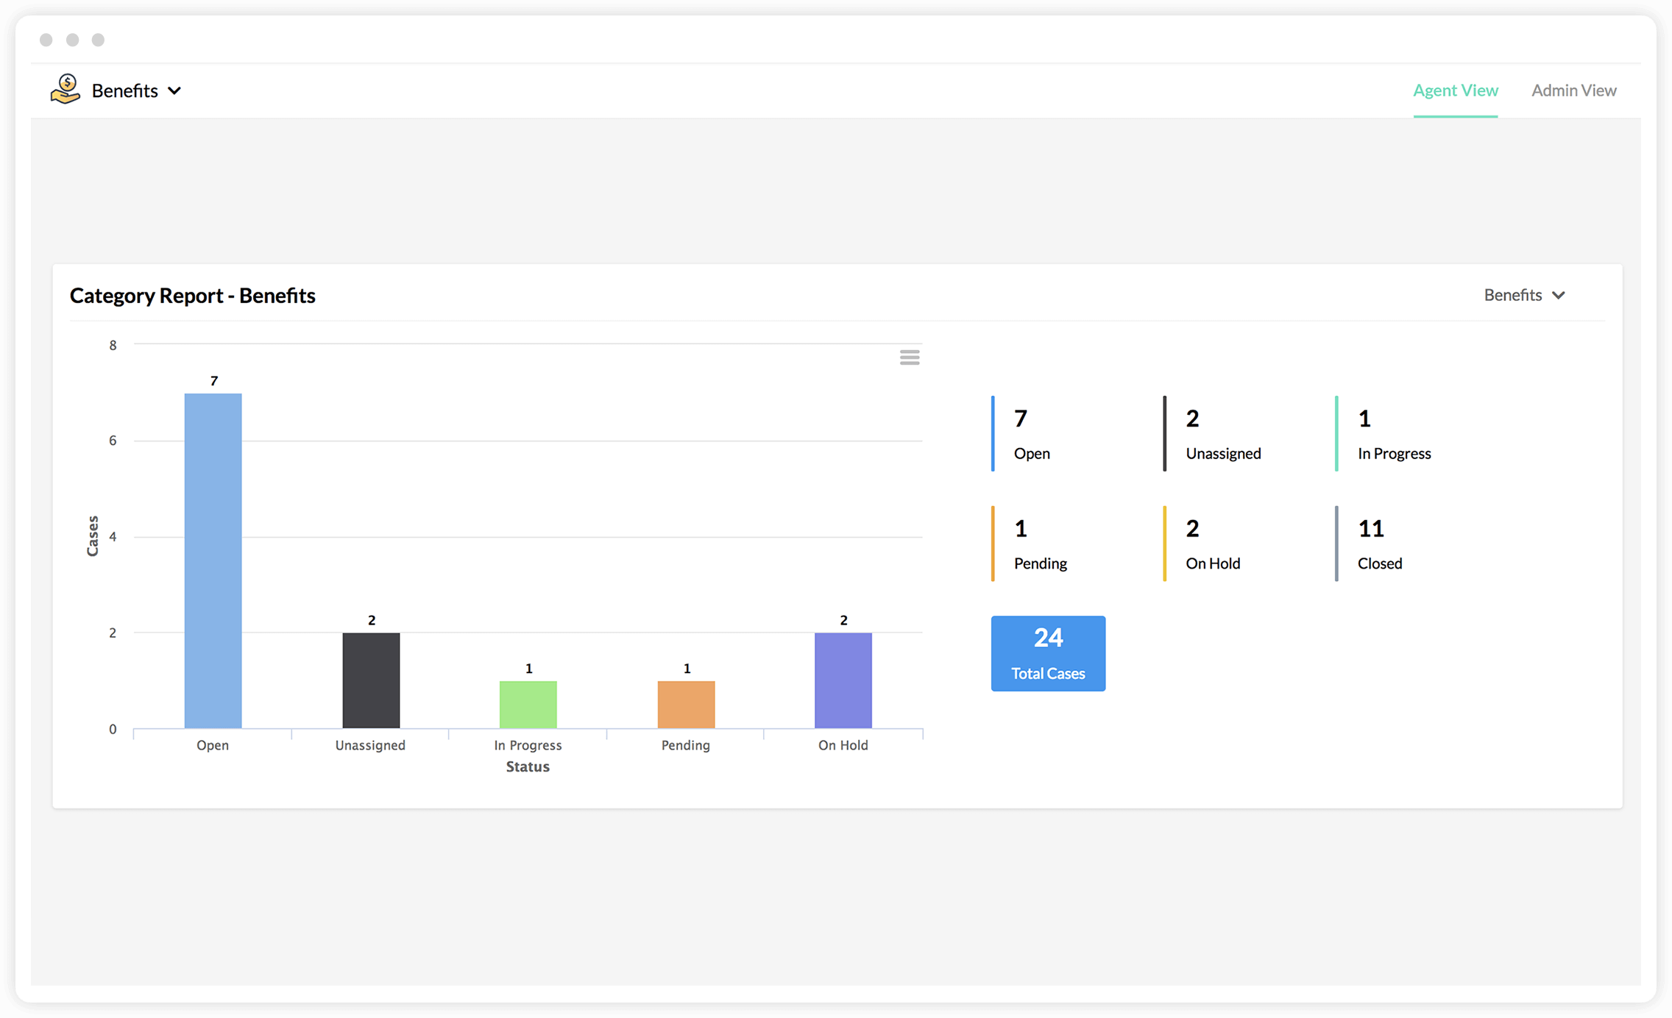This screenshot has width=1672, height=1018.
Task: Open the Benefits filter dropdown
Action: click(1524, 295)
